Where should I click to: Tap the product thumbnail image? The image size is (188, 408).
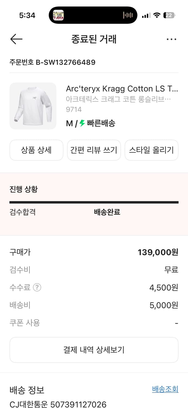point(33,106)
